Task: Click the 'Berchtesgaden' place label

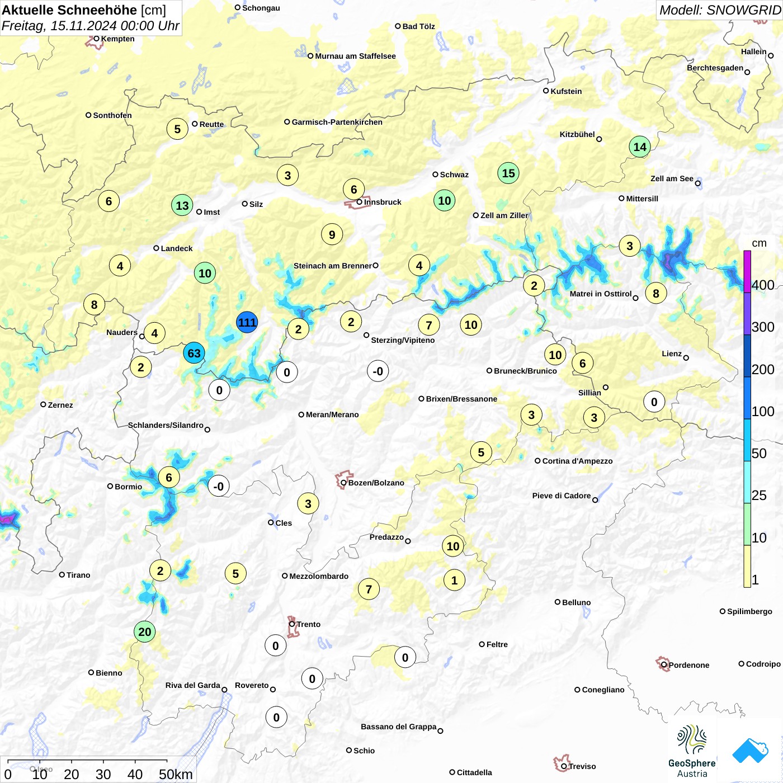Action: point(715,68)
